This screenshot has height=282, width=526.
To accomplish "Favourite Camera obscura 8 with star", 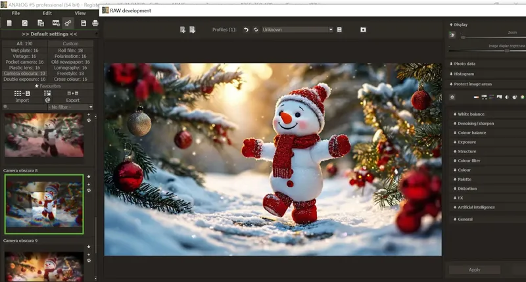I will tap(89, 177).
